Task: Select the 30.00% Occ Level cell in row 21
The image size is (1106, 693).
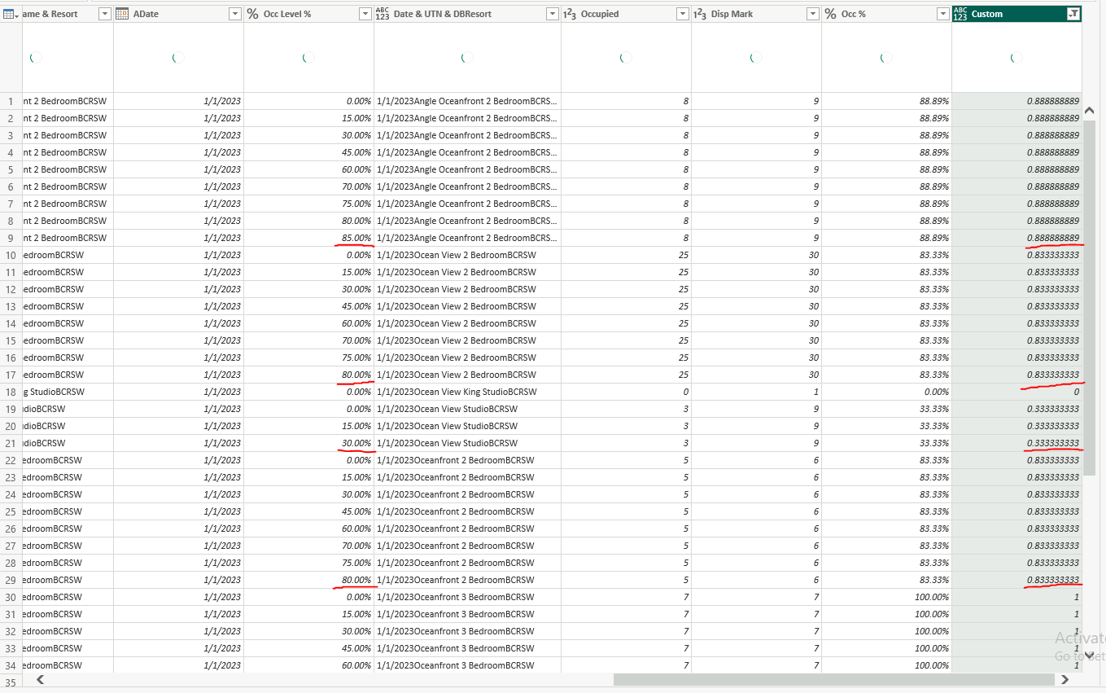Action: [308, 443]
